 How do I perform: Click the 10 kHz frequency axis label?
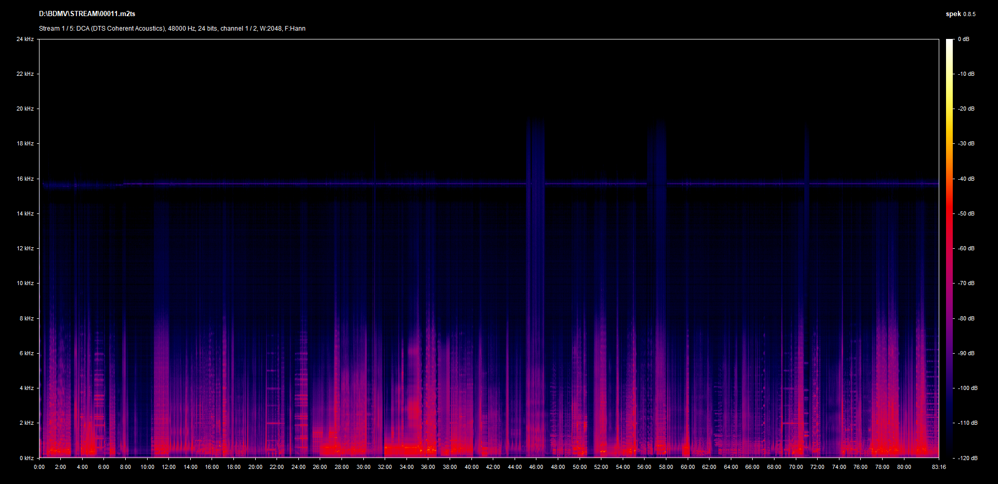tap(25, 283)
